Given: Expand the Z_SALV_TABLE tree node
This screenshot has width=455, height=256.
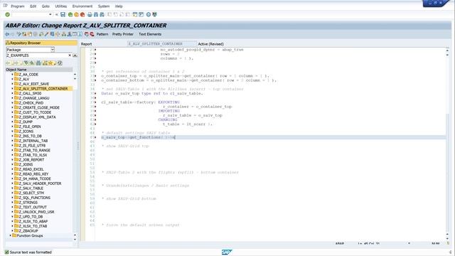Looking at the screenshot, I should click(x=12, y=188).
